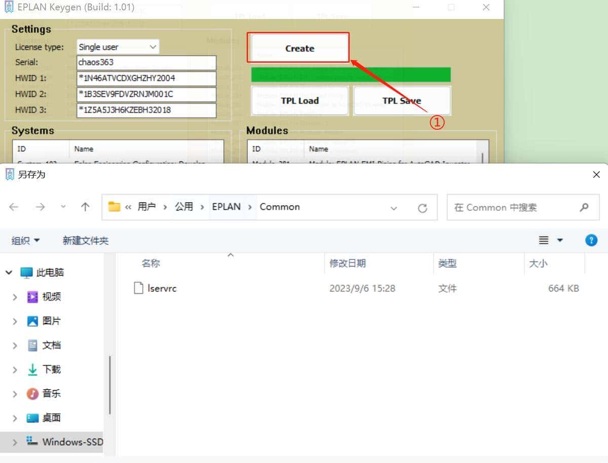The width and height of the screenshot is (608, 463).
Task: Navigate to 公用 in the breadcrumb path
Action: point(184,207)
